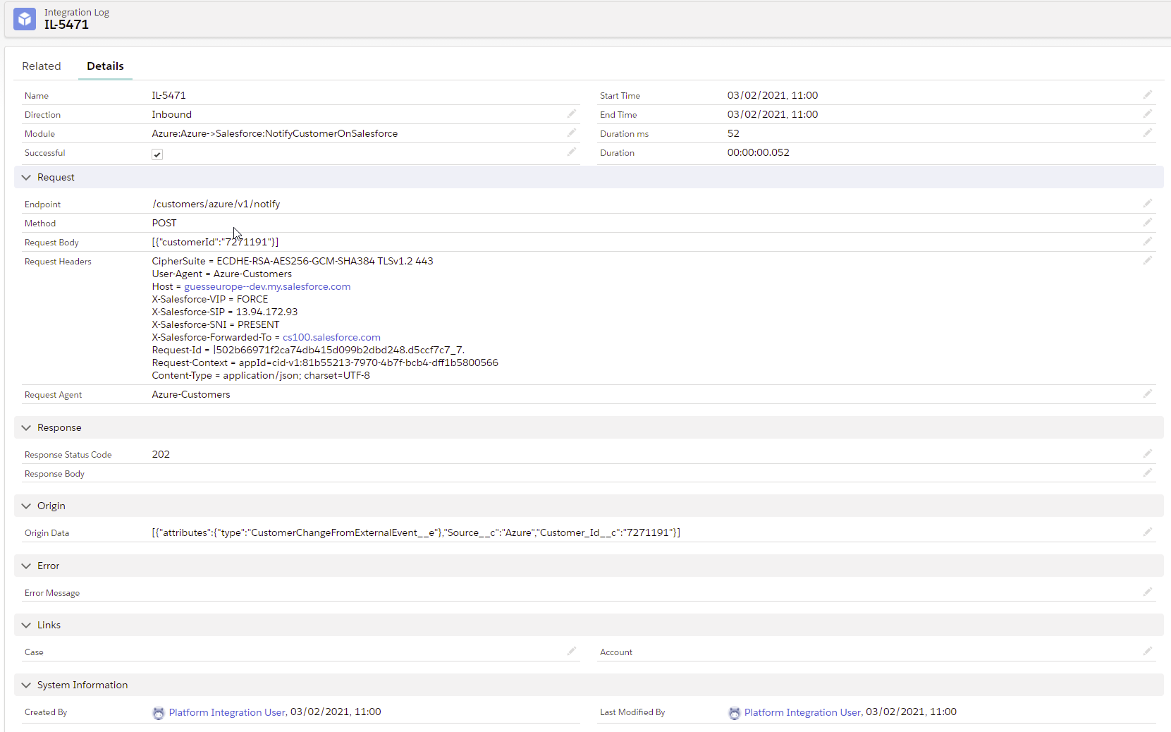Edit the Request Headers pencil icon
1171x732 pixels.
coord(1148,260)
